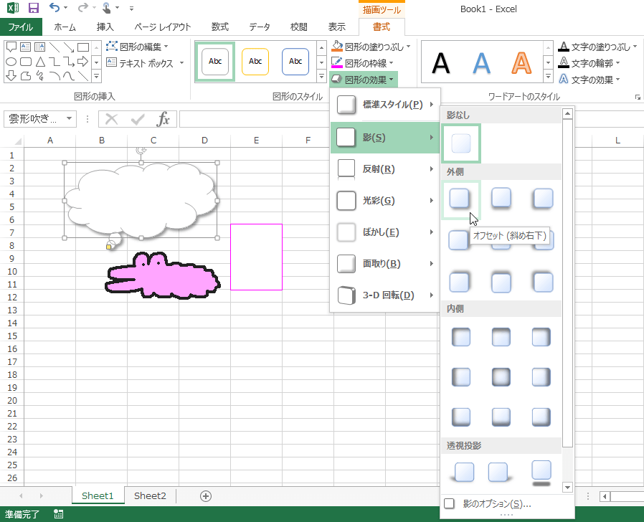Open 面取り(B) bevel submenu
Viewport: 644px width, 522px height.
point(385,264)
